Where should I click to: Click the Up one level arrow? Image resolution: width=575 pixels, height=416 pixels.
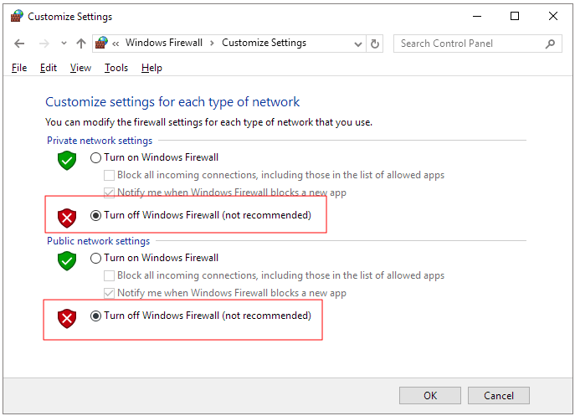coord(80,44)
